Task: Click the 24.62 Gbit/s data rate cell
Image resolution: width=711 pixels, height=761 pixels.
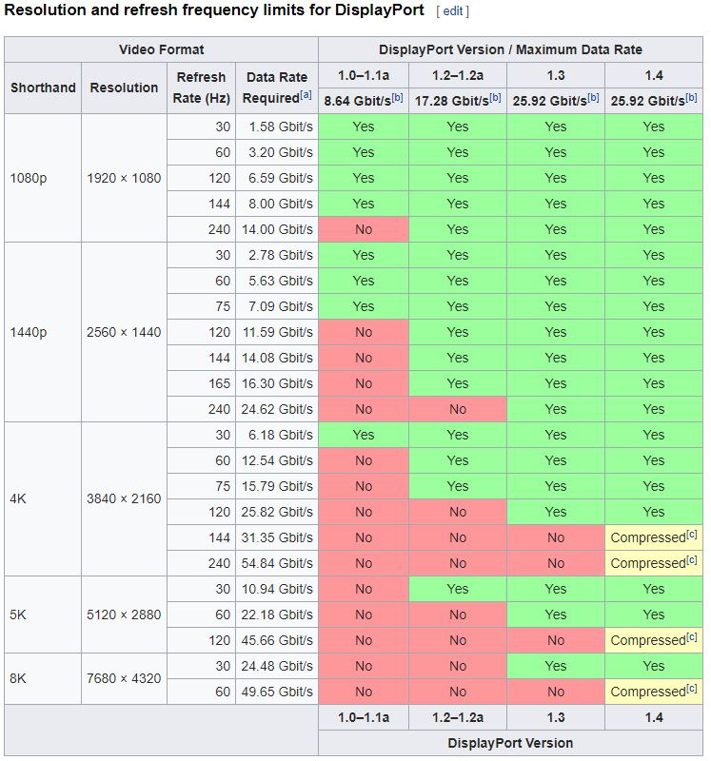Action: [277, 409]
